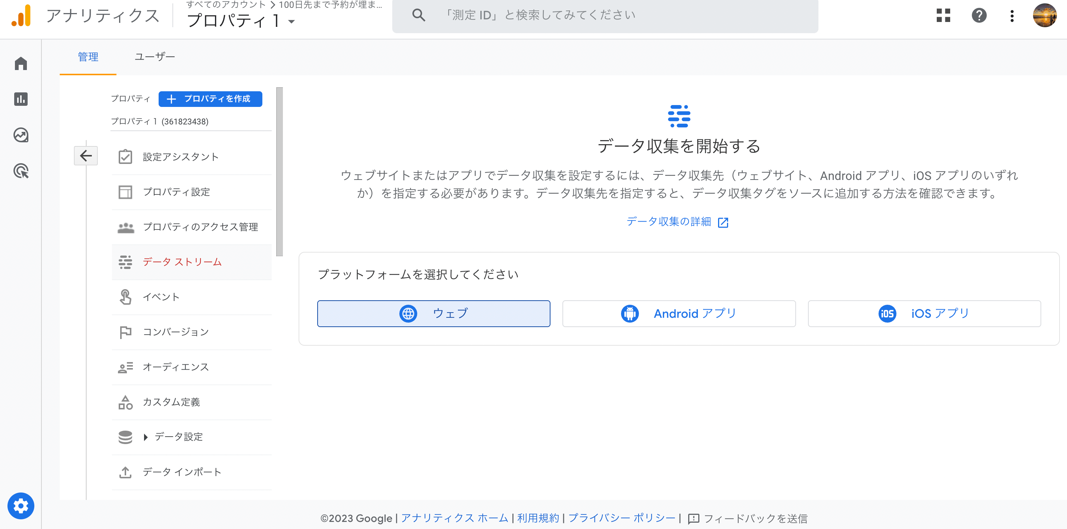Open the Advertising target icon
This screenshot has width=1067, height=529.
[21, 171]
